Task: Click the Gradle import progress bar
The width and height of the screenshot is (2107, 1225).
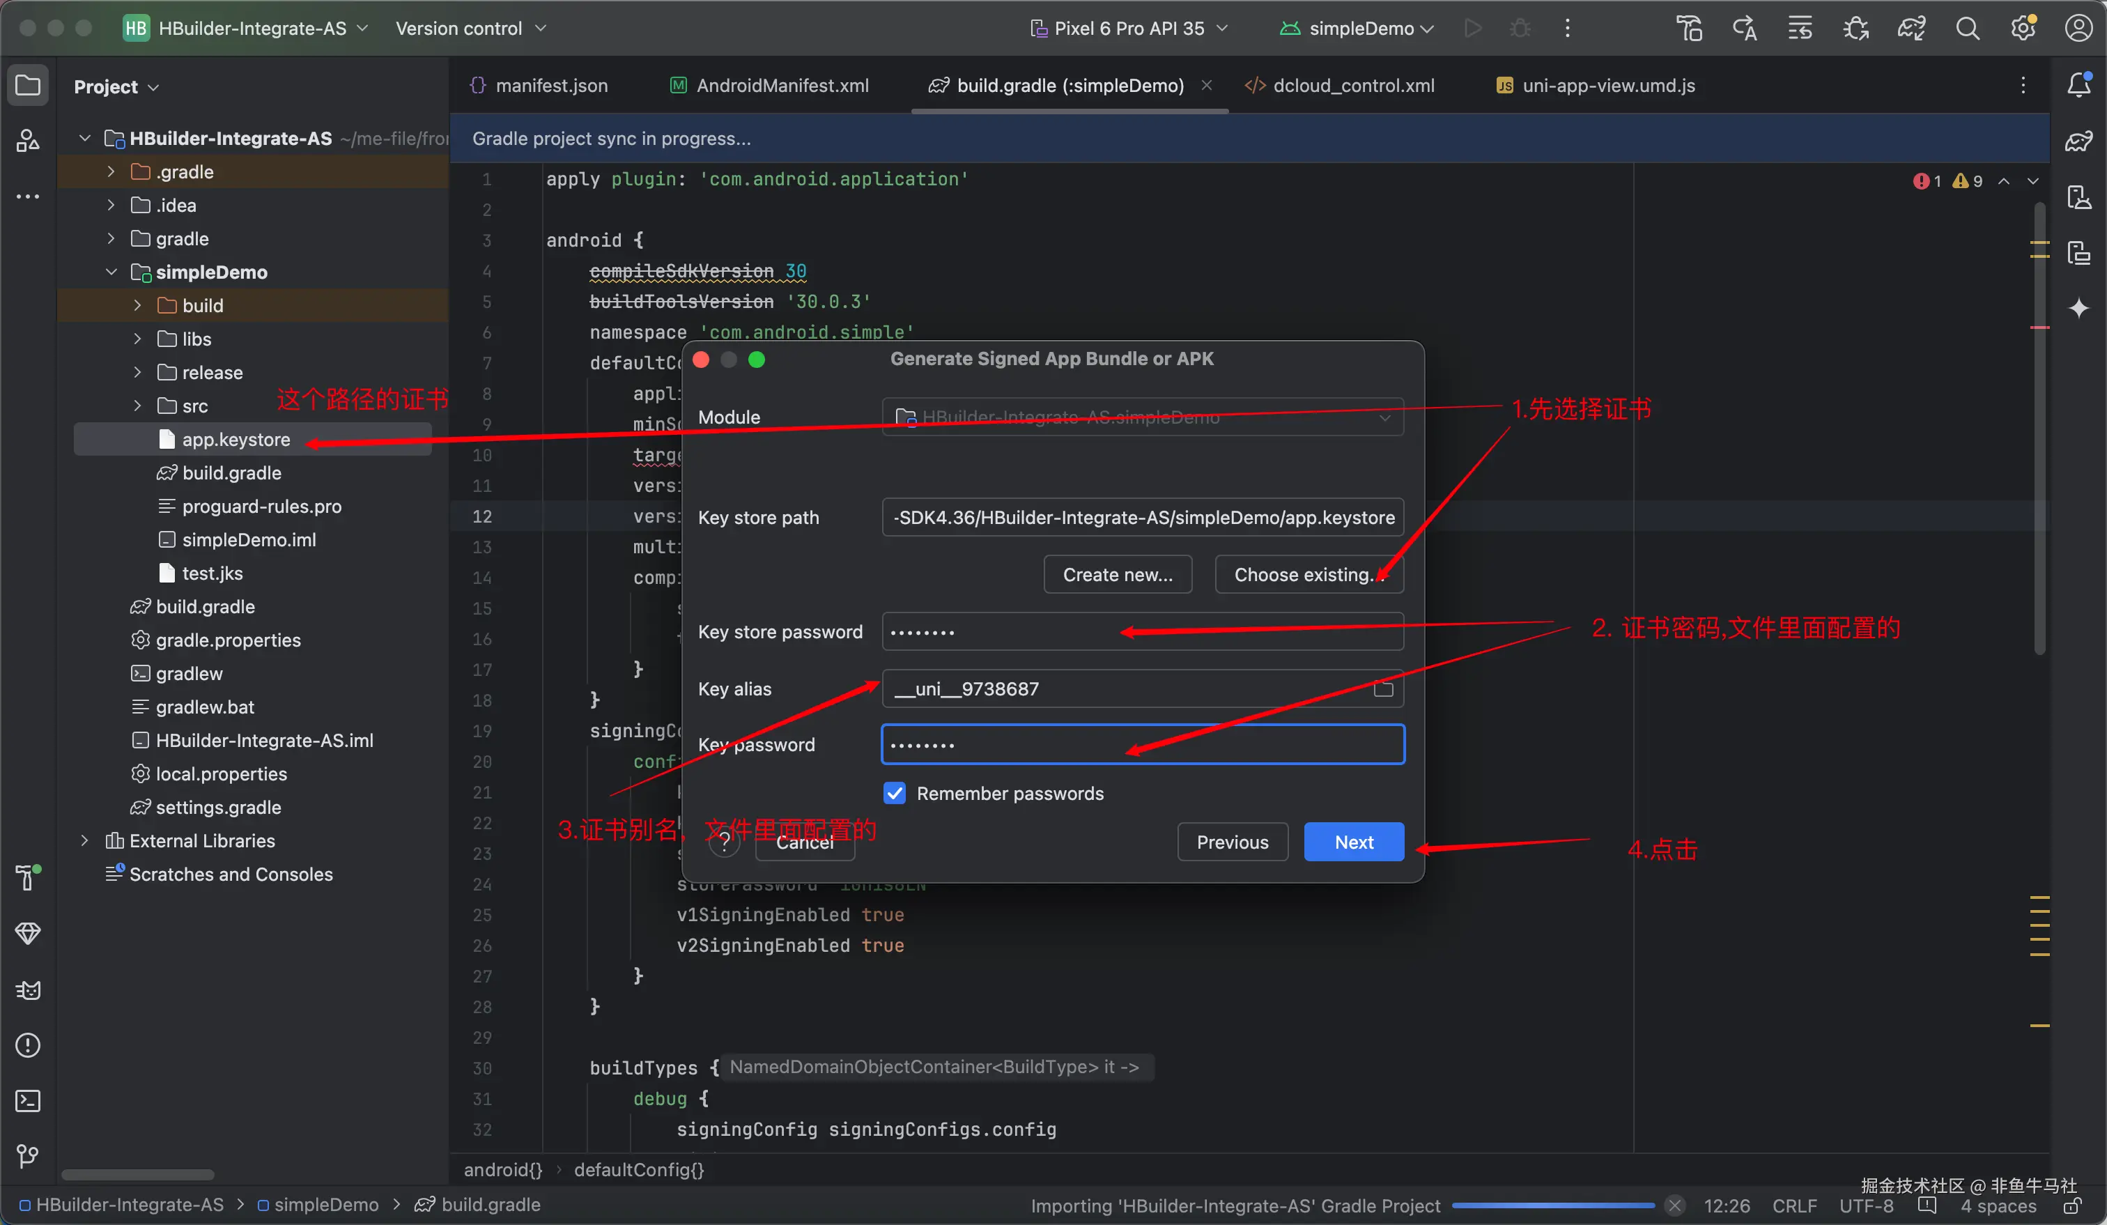Action: pyautogui.click(x=1552, y=1205)
